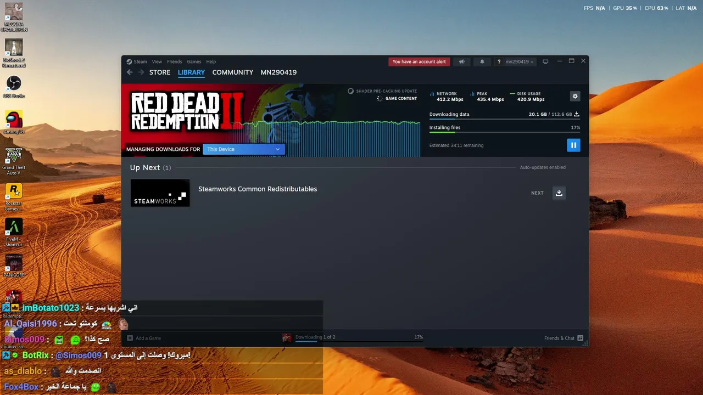703x395 pixels.
Task: Click the Fox4Box chat username
Action: 21,387
